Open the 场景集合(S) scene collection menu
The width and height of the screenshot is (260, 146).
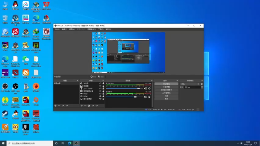pos(92,29)
